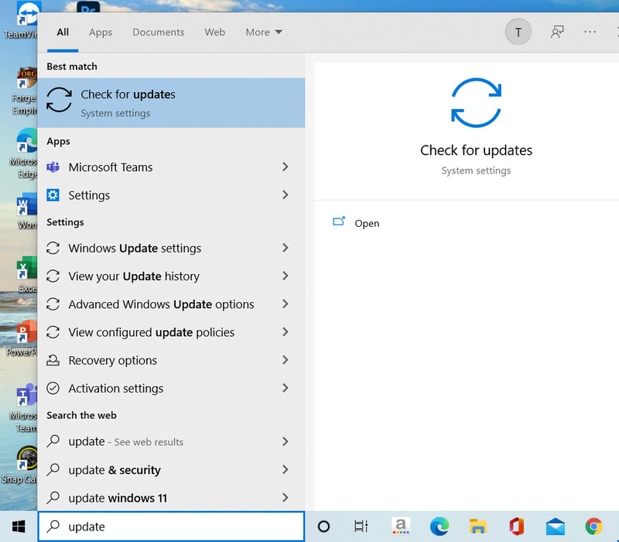Image resolution: width=619 pixels, height=542 pixels.
Task: Open Task View from the taskbar
Action: coord(361,527)
